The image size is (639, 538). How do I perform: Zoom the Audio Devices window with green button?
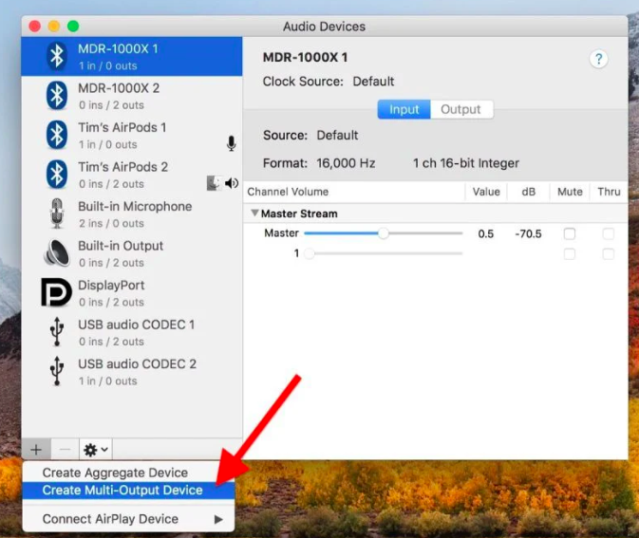point(73,27)
